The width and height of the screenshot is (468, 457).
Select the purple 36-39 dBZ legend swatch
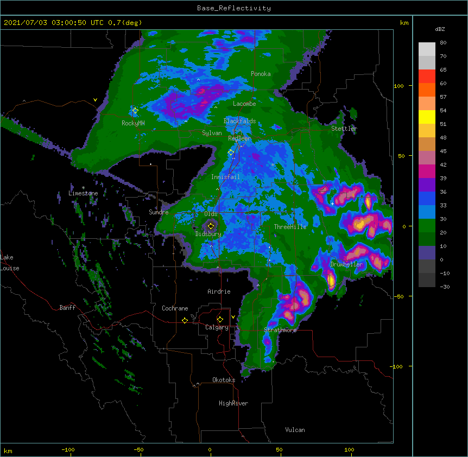427,185
